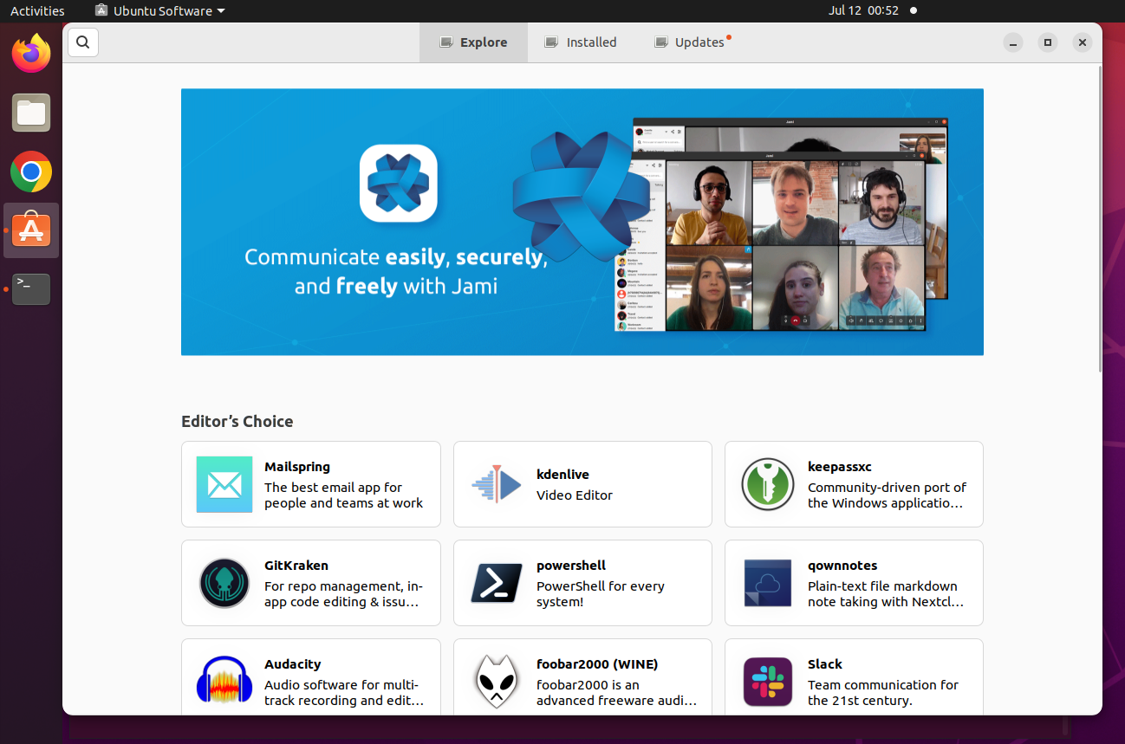Click the Jami video call screenshot
Viewport: 1125px width, 744px height.
(x=781, y=224)
